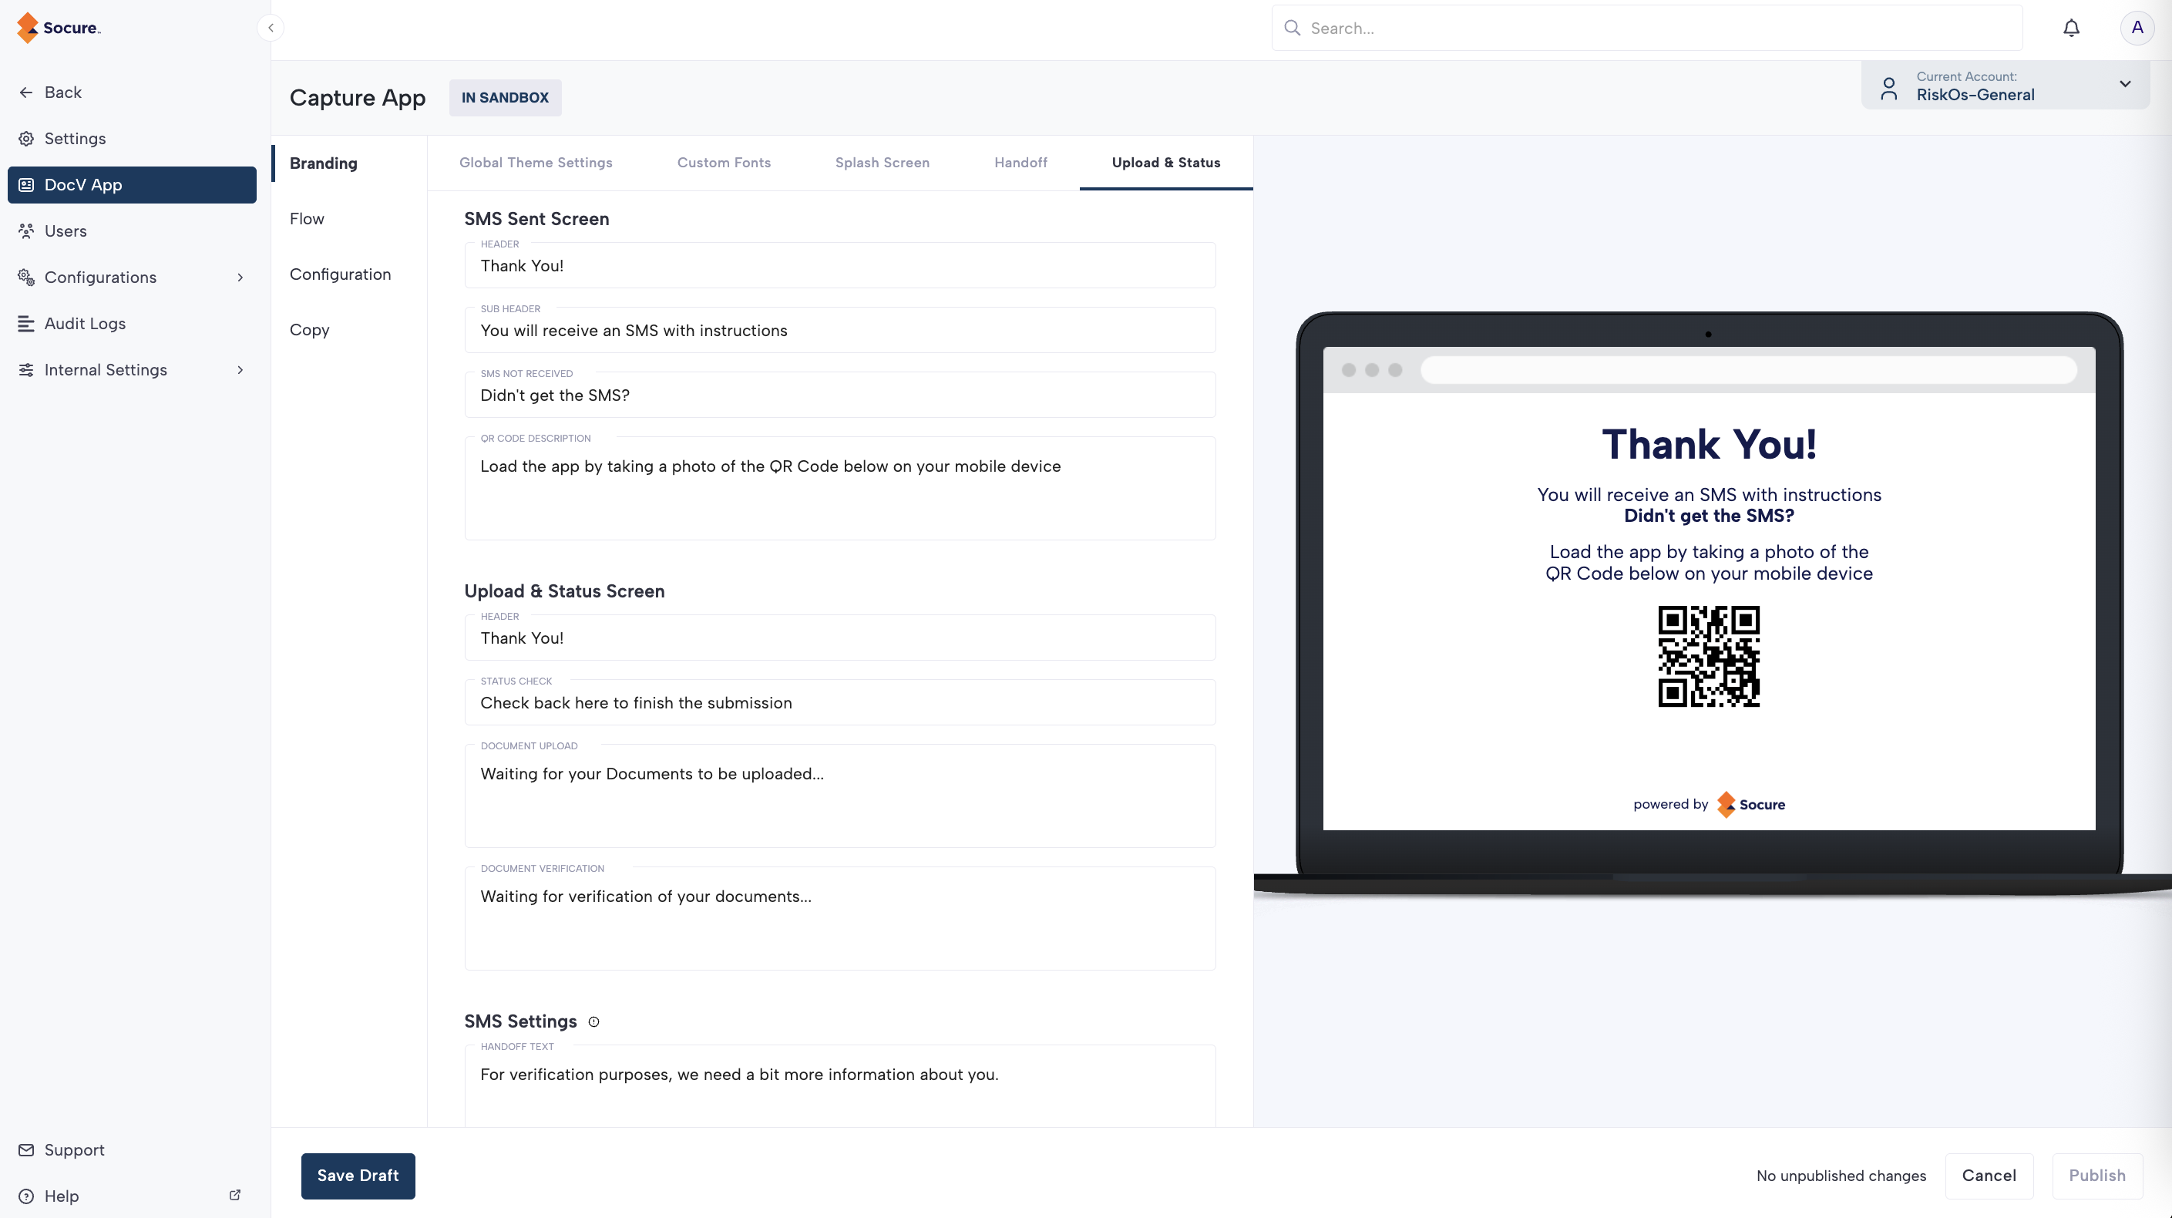Viewport: 2172px width, 1218px height.
Task: Switch to the Global Theme Settings tab
Action: (536, 163)
